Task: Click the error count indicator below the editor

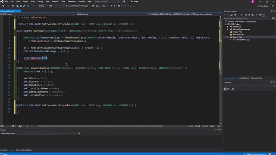Action: (x=14, y=126)
